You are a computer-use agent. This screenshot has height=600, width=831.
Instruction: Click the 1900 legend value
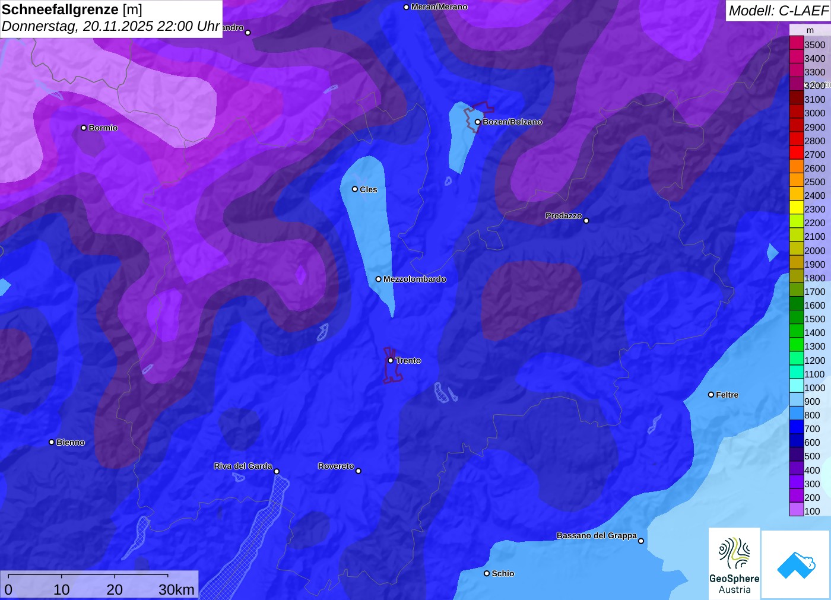815,264
